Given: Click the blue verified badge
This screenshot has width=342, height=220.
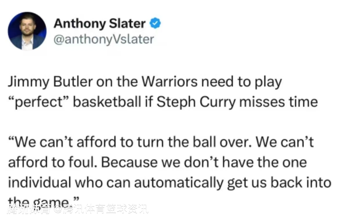Looking at the screenshot, I should (155, 23).
